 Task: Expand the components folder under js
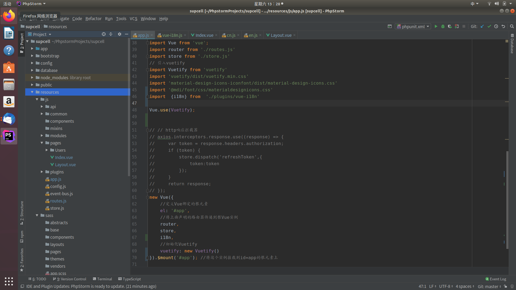coord(62,121)
